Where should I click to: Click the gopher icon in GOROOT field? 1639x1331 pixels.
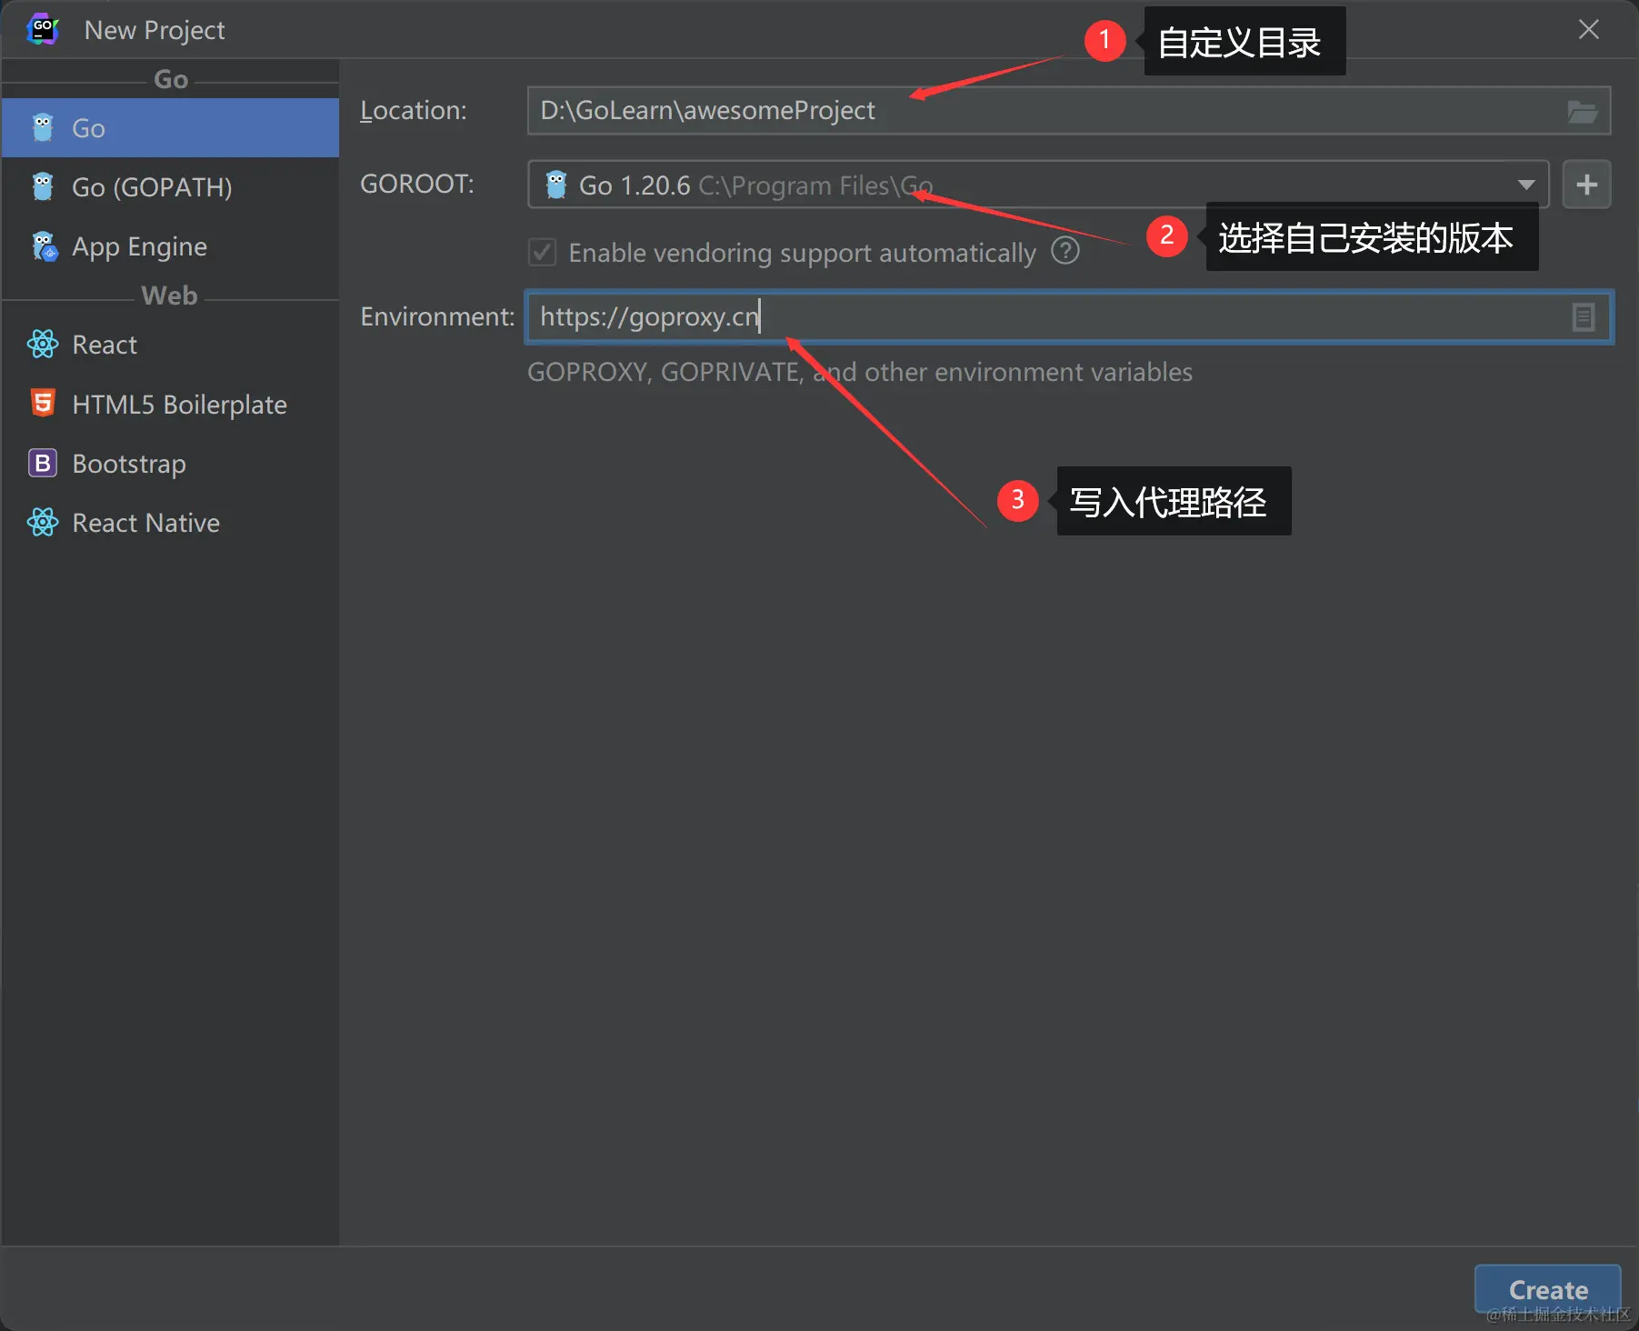(x=556, y=185)
